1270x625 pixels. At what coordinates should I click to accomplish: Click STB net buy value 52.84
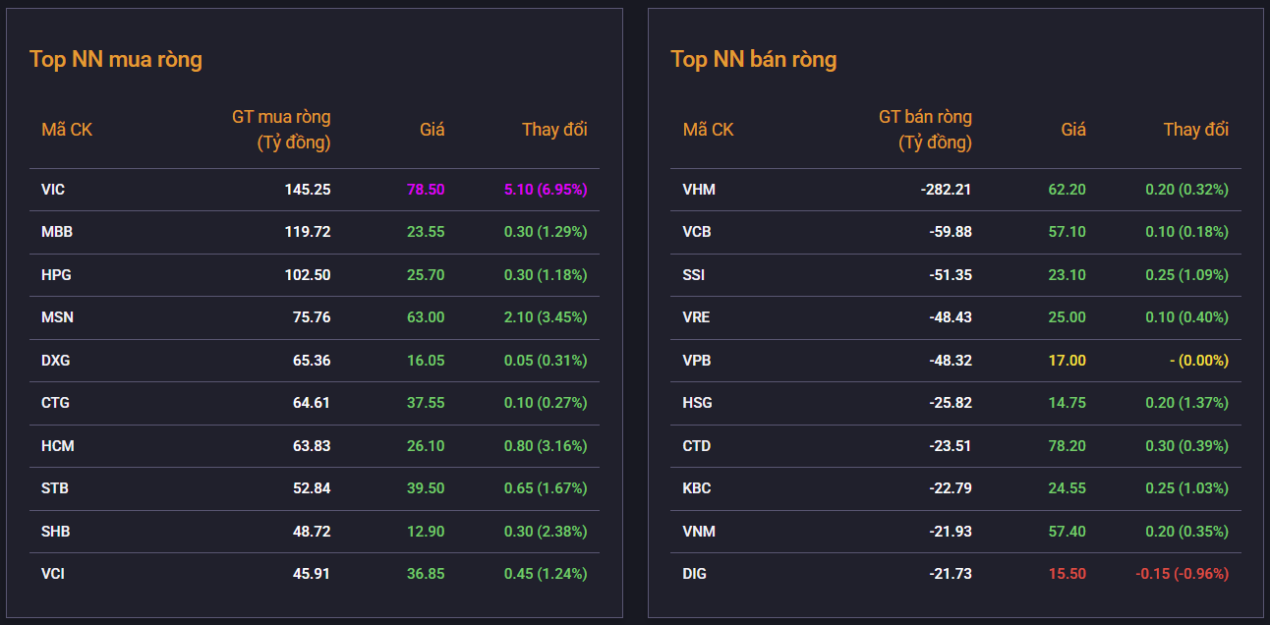click(x=312, y=488)
